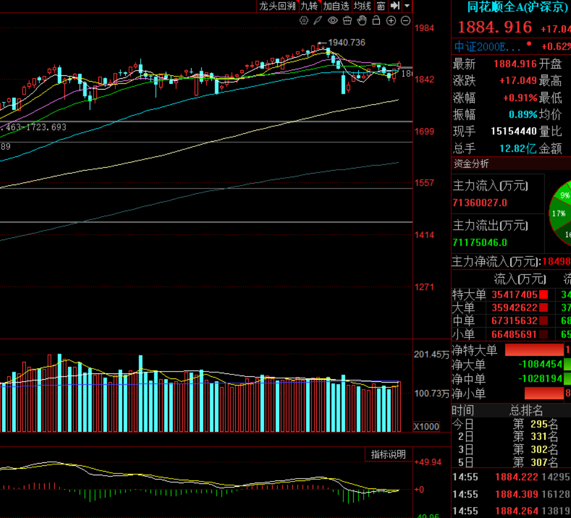Toggle the chart lock icon

tap(376, 21)
